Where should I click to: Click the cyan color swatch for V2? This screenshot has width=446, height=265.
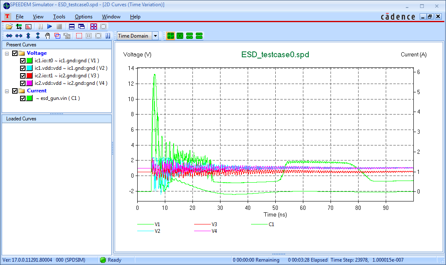pyautogui.click(x=30, y=68)
